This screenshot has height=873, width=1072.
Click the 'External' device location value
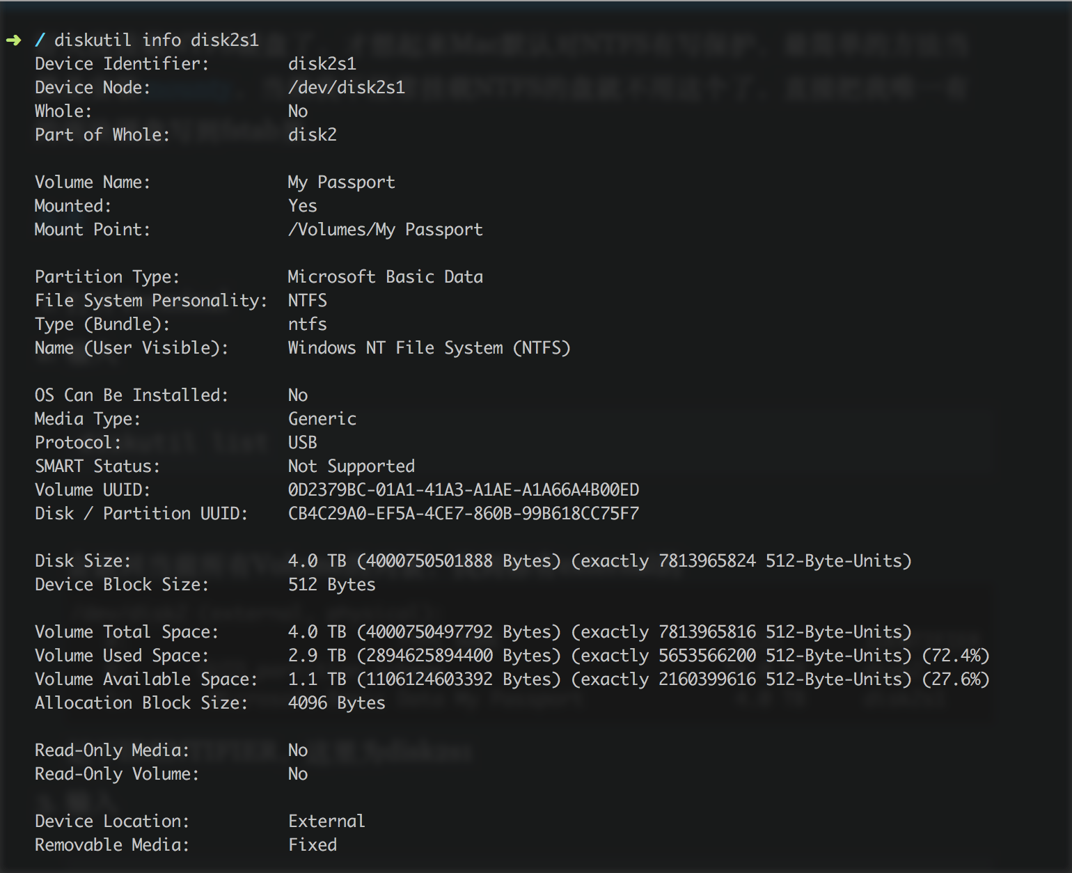pos(326,821)
